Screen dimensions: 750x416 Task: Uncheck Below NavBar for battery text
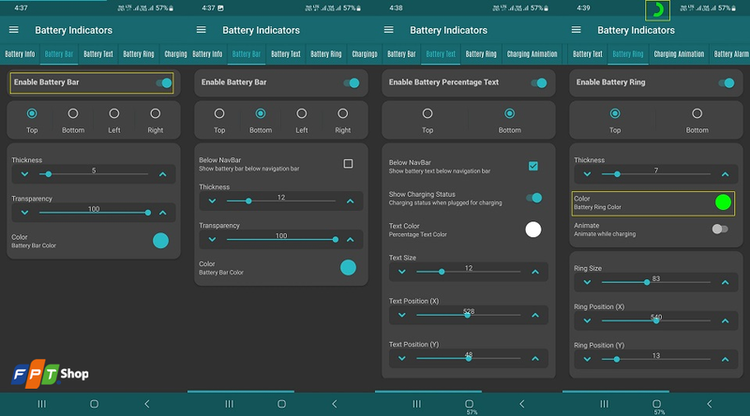click(533, 166)
